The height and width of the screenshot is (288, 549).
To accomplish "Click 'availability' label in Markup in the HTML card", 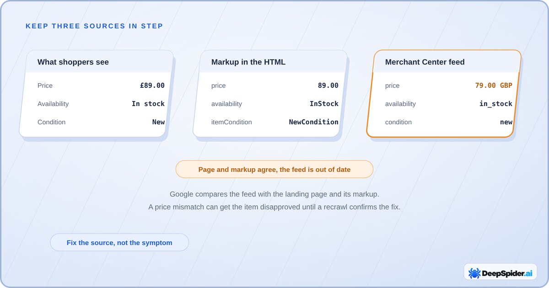I will [227, 104].
